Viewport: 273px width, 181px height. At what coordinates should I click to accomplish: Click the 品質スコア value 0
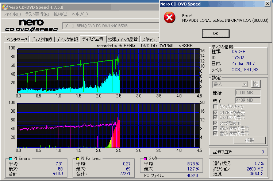[x=262, y=152]
